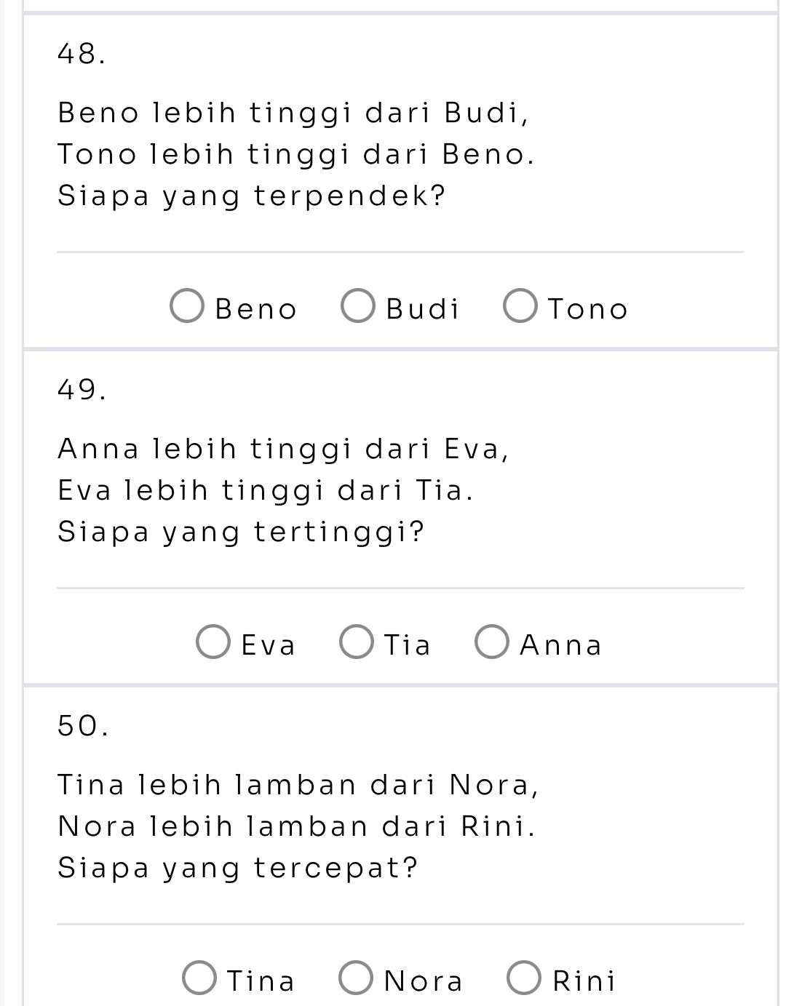
Task: Click the Beno option label text
Action: point(255,308)
